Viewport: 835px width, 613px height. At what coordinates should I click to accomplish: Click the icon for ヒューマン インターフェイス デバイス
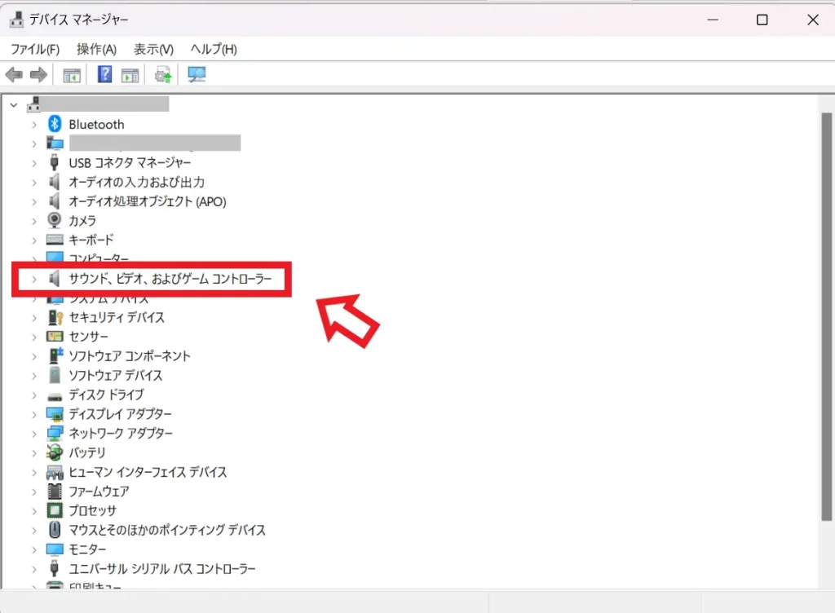coord(55,472)
